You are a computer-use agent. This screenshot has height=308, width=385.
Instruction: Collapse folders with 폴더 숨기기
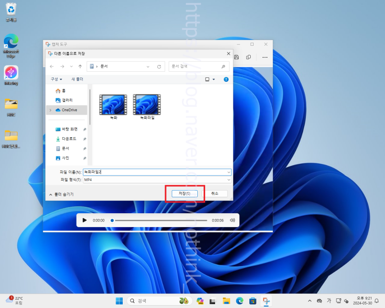click(x=62, y=194)
